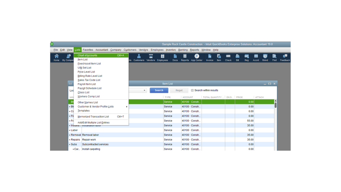The image size is (341, 192).
Task: Open the Banking menu
Action: (x=183, y=50)
